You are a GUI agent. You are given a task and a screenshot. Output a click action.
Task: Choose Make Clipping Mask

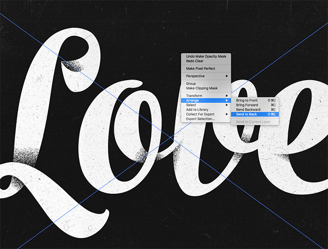[x=206, y=88]
